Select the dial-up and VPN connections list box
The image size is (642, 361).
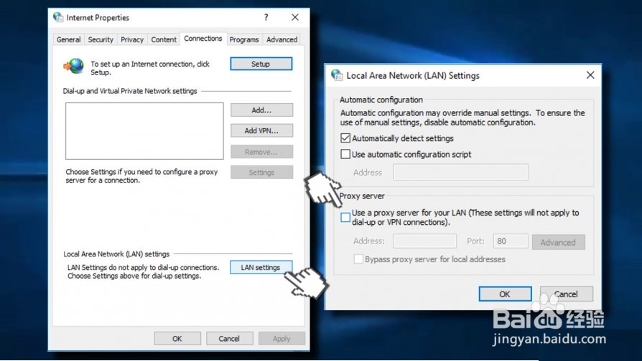click(144, 130)
